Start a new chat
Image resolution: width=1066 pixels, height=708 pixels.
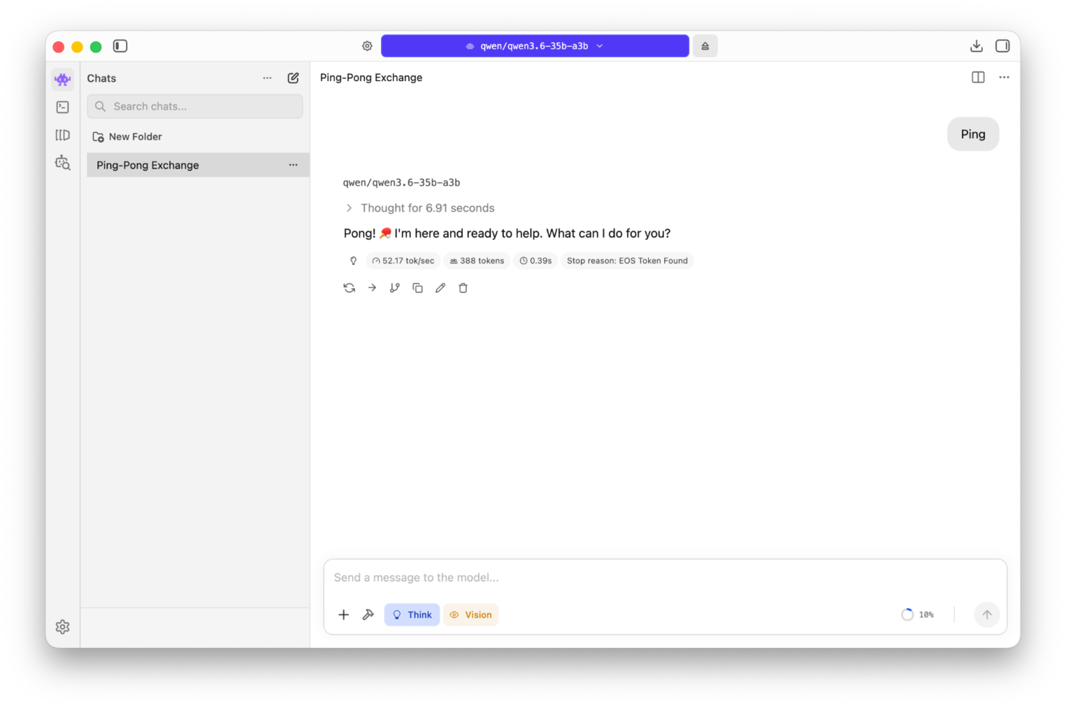(294, 78)
